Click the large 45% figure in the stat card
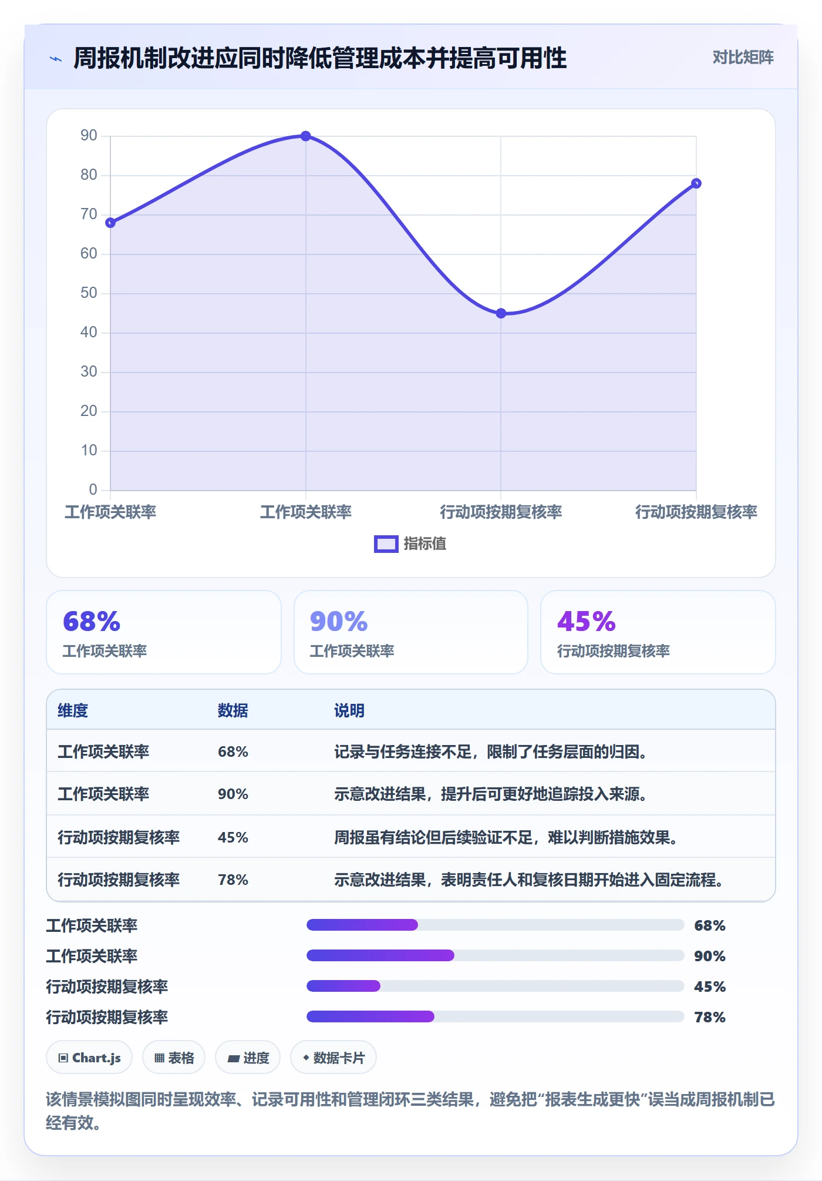 (586, 622)
